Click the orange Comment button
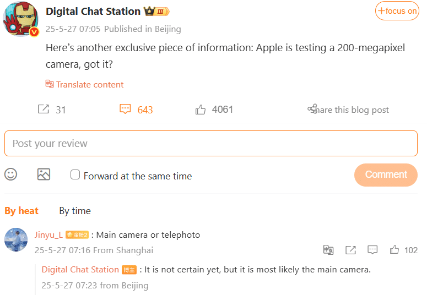Image resolution: width=427 pixels, height=295 pixels. 386,174
